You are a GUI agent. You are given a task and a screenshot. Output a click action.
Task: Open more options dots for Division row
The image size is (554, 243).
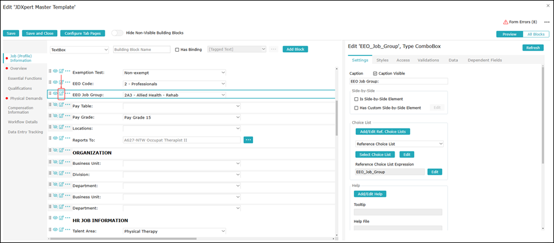tap(68, 173)
